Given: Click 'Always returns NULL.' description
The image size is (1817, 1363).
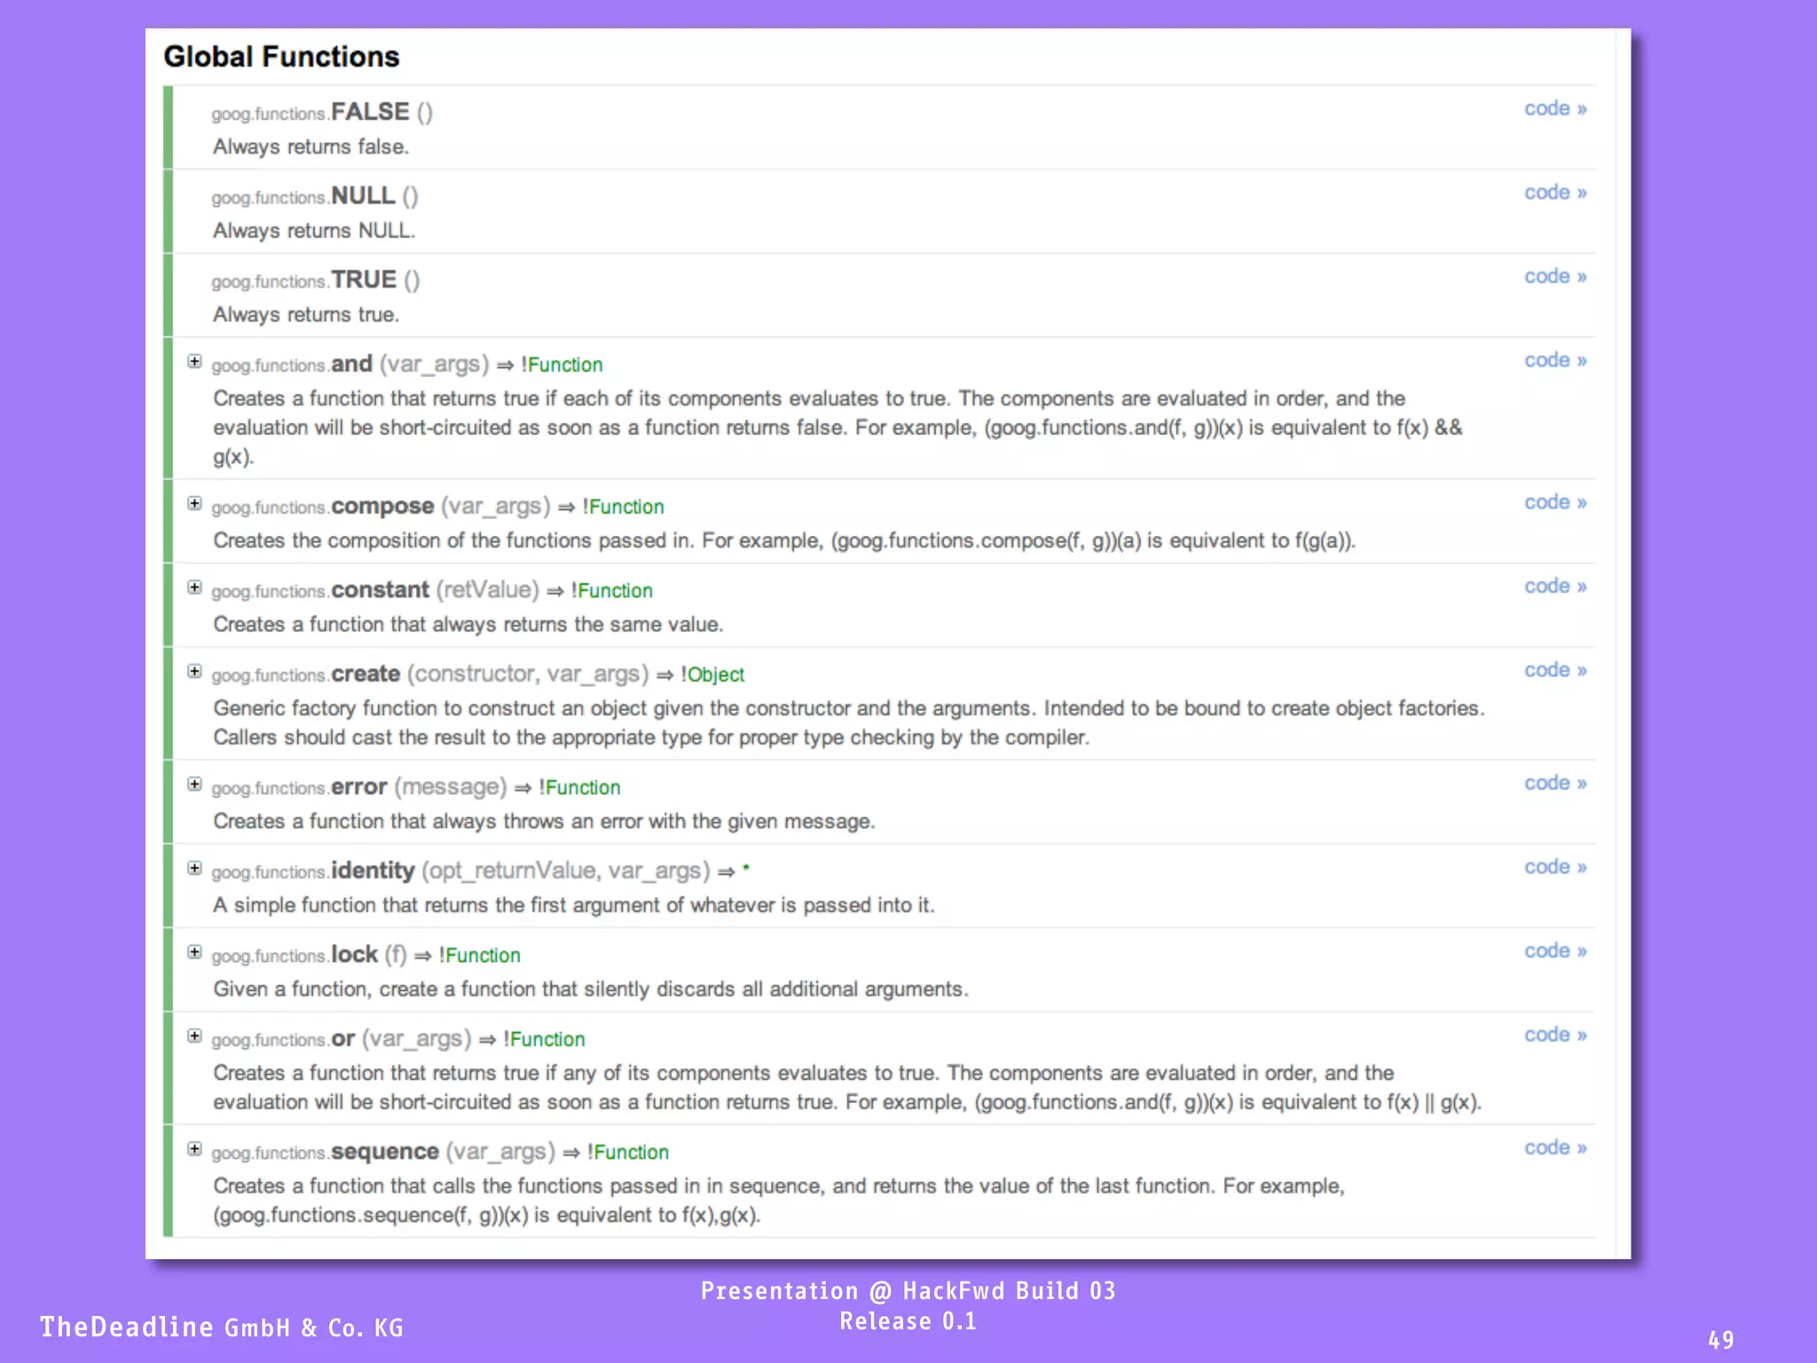Looking at the screenshot, I should 314,231.
